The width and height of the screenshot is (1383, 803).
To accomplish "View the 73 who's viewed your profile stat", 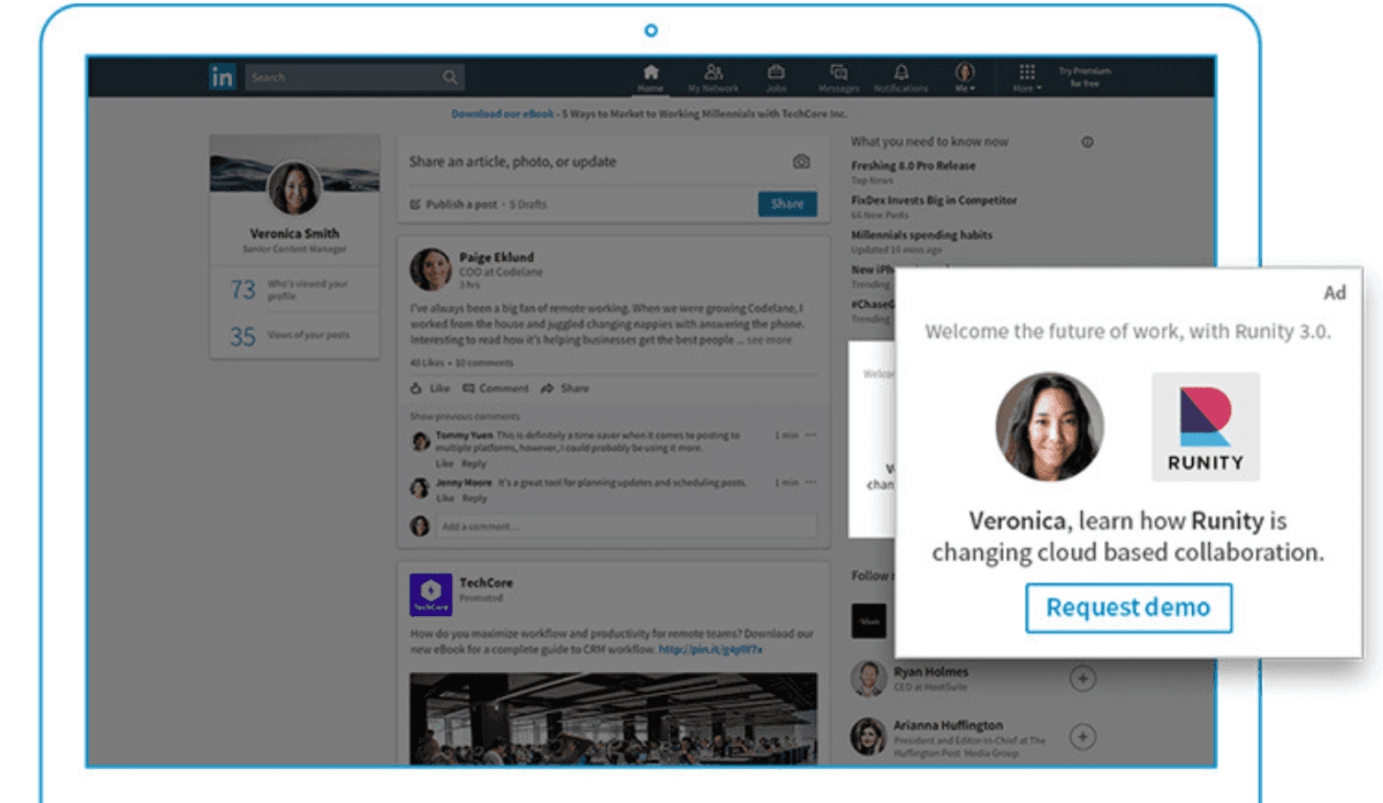I will coord(295,290).
